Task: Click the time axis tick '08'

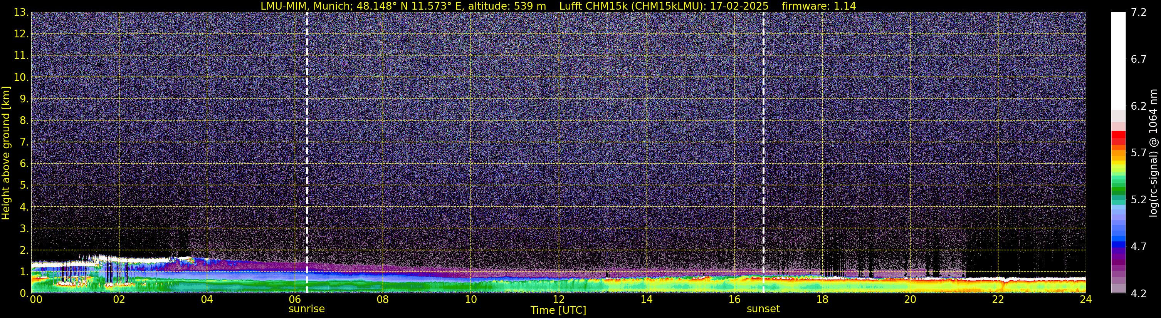Action: click(383, 300)
